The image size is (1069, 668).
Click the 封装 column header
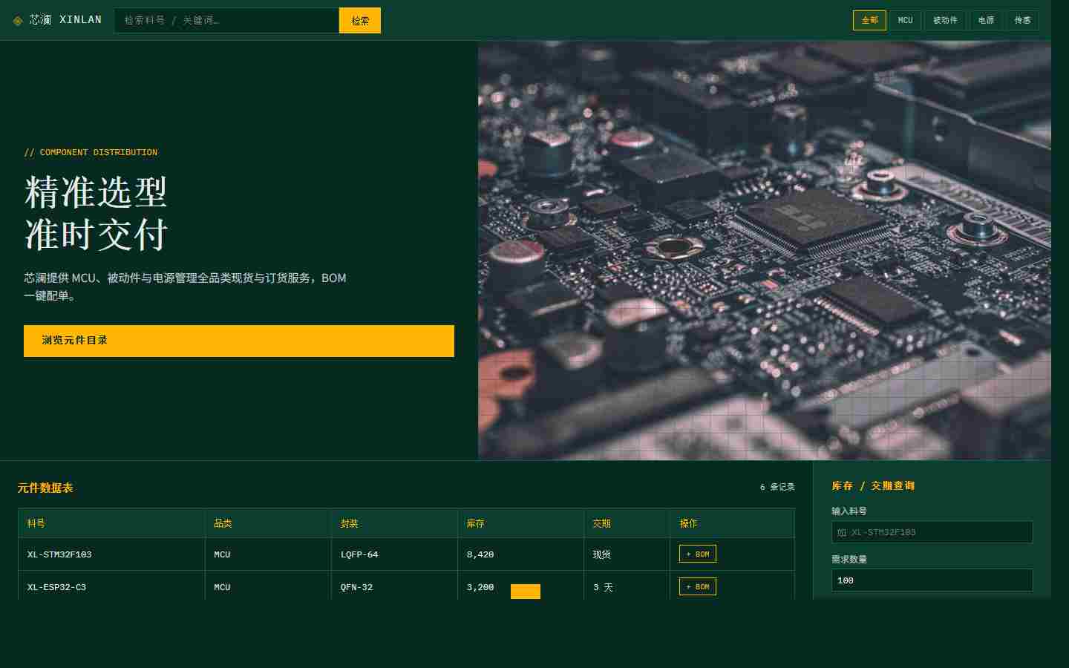(x=394, y=523)
